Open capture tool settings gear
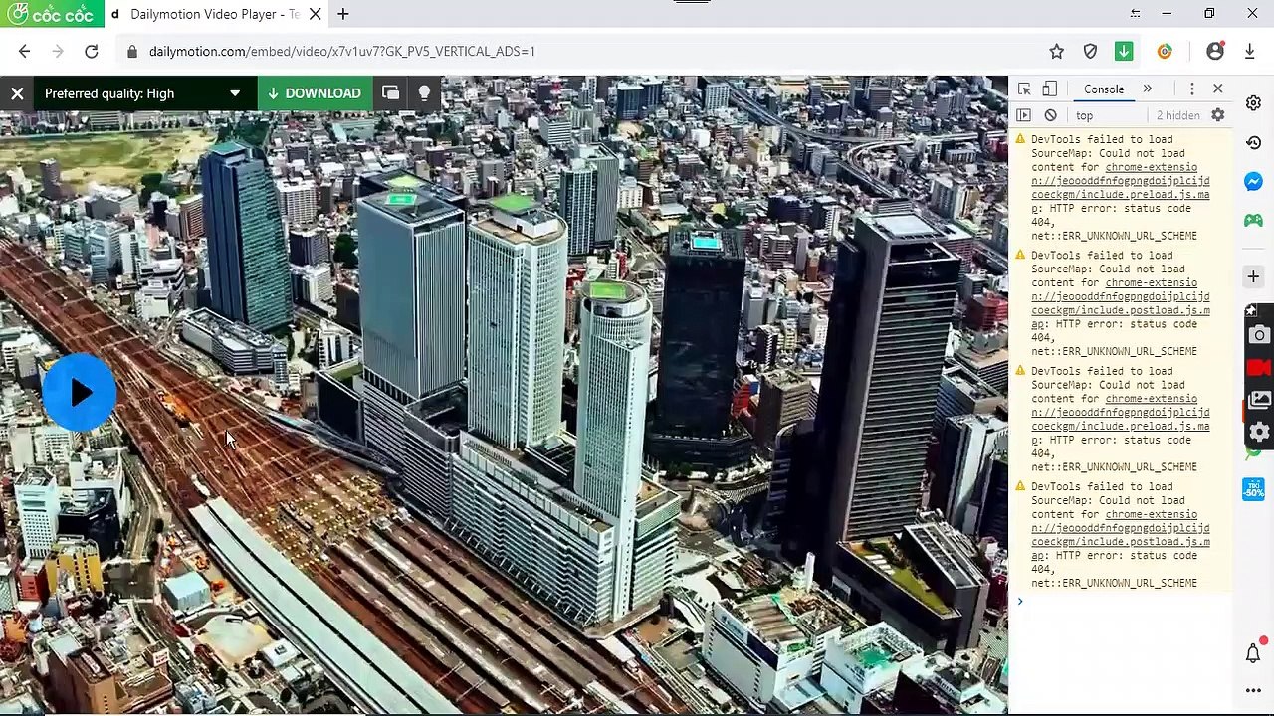This screenshot has height=716, width=1274. (x=1259, y=432)
